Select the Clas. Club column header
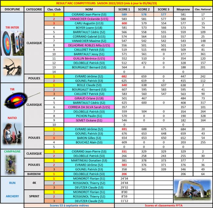The height and width of the screenshot is (208, 213). coord(54,9)
